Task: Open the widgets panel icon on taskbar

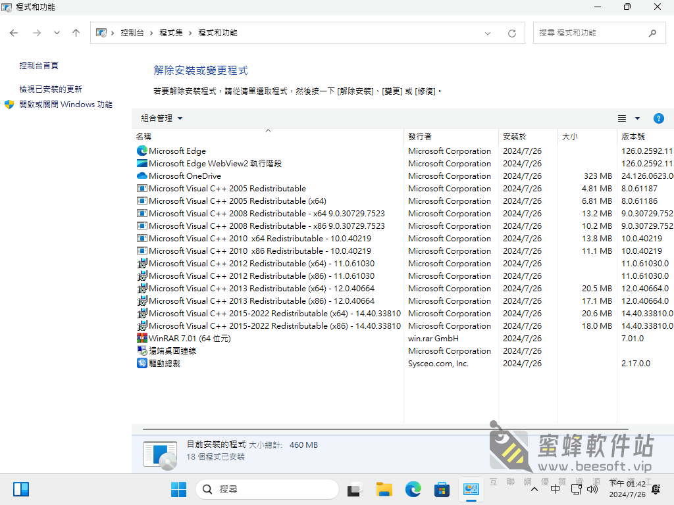Action: click(x=20, y=489)
